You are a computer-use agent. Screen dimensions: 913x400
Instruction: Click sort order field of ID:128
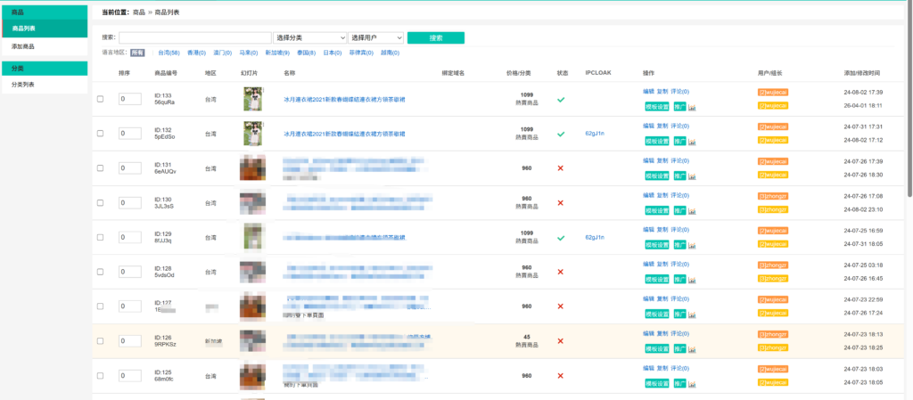130,272
